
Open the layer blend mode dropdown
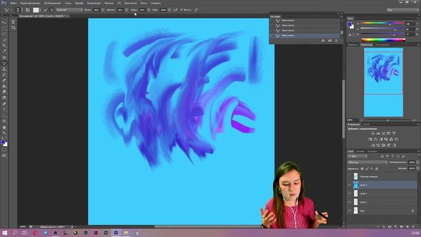(x=368, y=163)
